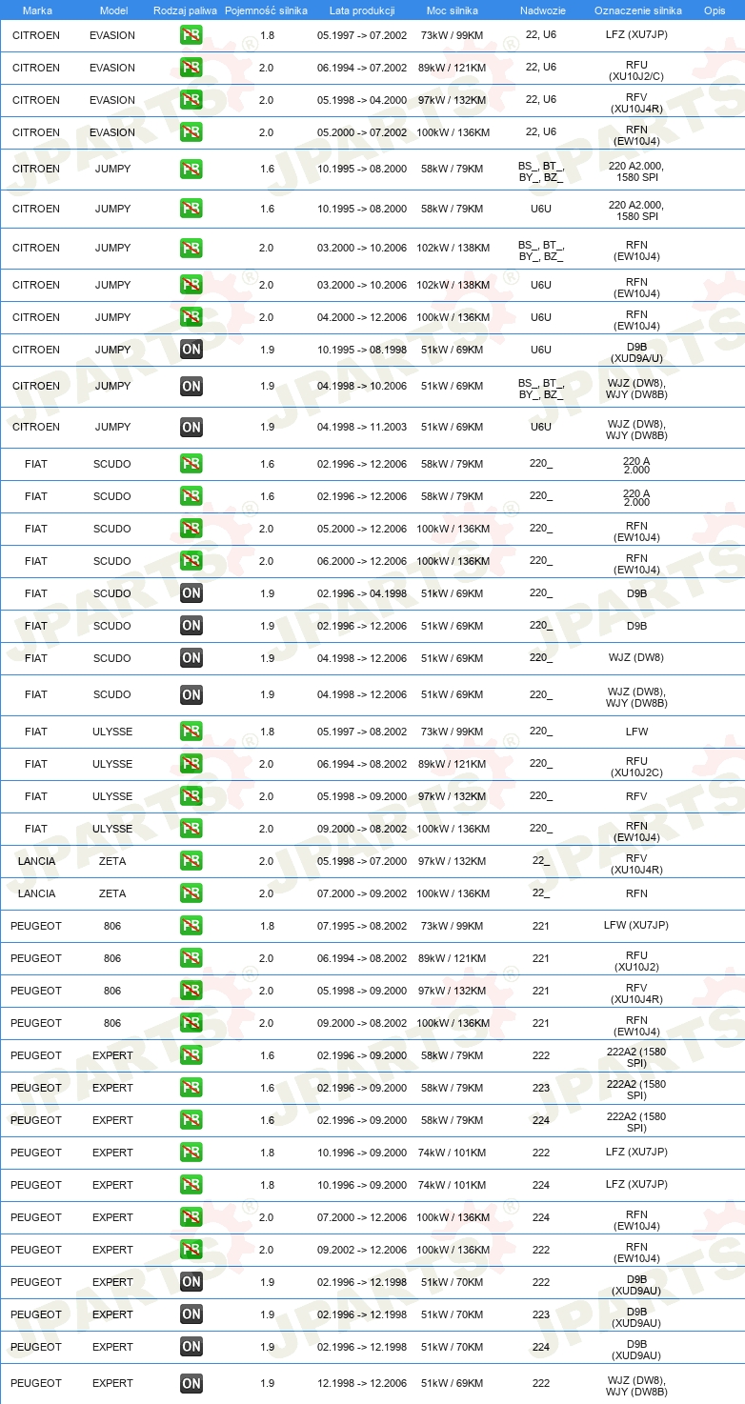Select the date '07.2000 -> 12.2006'
The height and width of the screenshot is (1404, 745).
(362, 1217)
